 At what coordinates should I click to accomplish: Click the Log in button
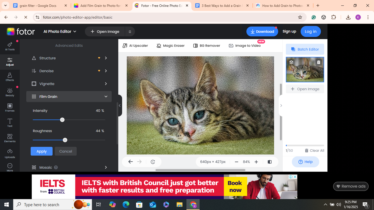click(310, 31)
